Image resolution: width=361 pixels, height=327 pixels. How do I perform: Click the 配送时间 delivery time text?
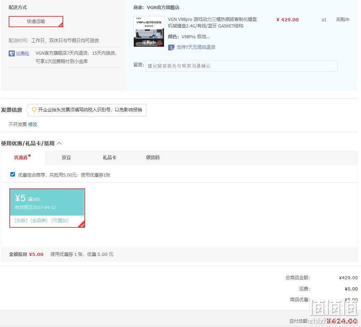coord(54,41)
